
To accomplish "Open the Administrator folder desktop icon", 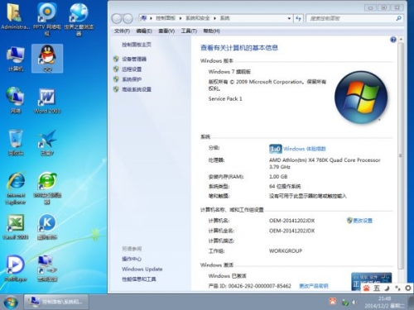I will pos(15,17).
